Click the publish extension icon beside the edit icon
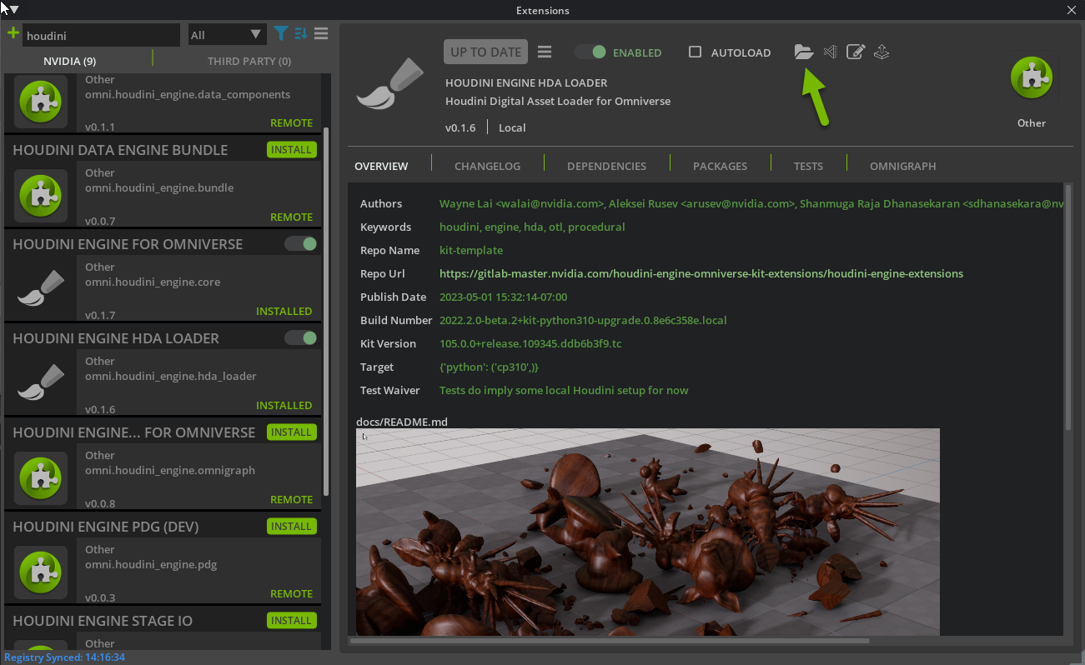The height and width of the screenshot is (665, 1085). point(882,52)
